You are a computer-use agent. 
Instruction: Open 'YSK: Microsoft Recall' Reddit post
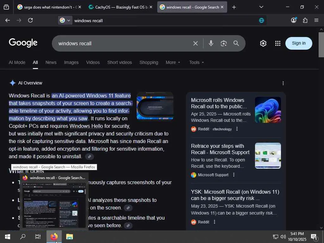click(235, 195)
